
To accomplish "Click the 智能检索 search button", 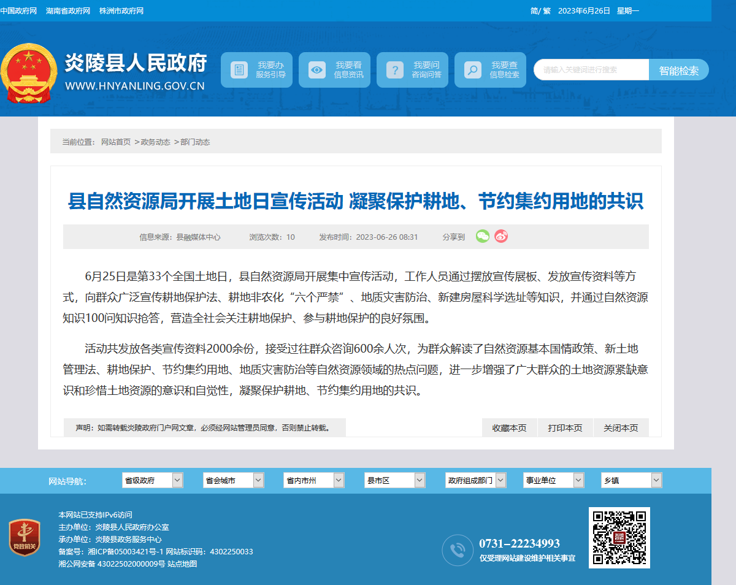I will pos(679,70).
